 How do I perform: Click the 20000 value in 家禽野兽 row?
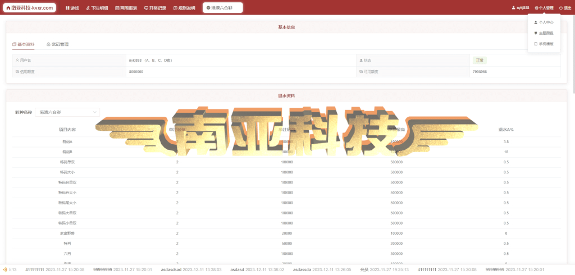pos(287,233)
